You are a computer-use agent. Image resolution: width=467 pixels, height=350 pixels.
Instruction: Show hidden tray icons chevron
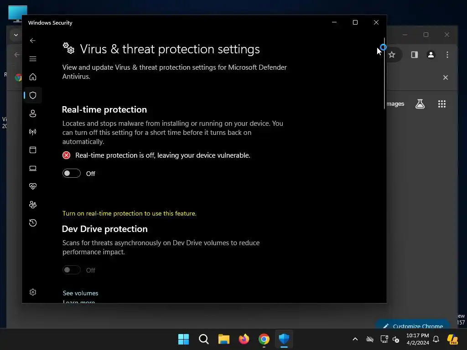click(355, 339)
